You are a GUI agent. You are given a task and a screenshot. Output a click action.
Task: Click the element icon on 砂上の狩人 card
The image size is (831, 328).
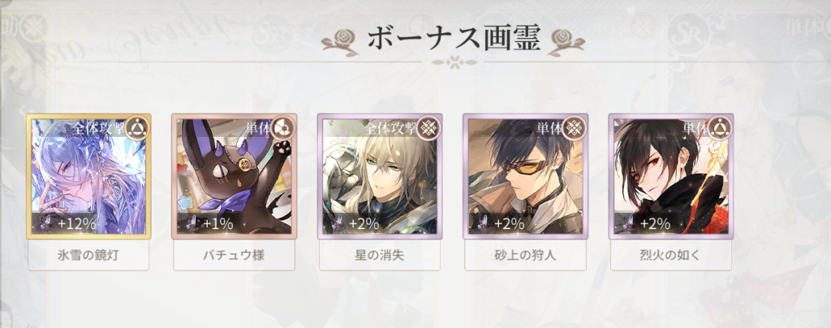click(x=575, y=128)
